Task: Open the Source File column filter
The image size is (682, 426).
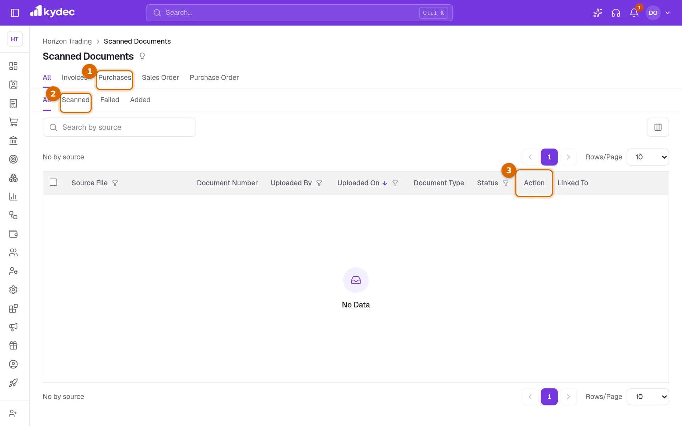Action: (115, 183)
